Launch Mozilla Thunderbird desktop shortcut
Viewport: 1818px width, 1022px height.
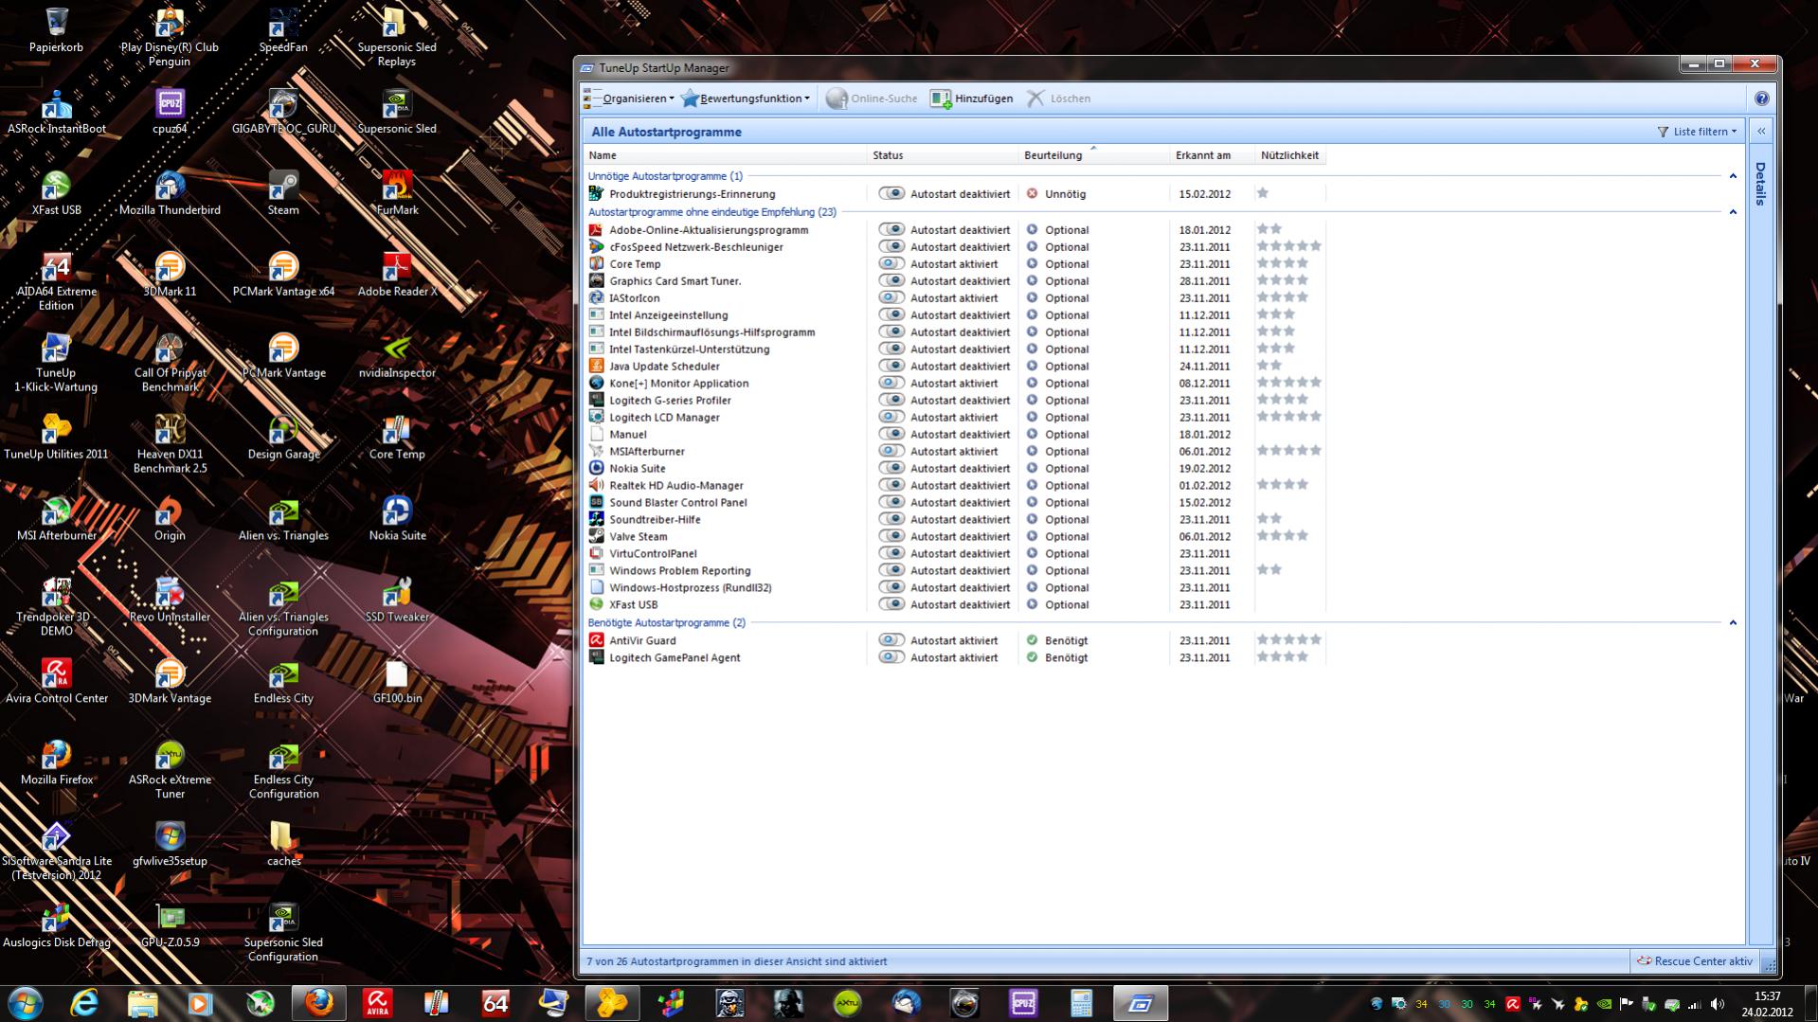tap(170, 192)
